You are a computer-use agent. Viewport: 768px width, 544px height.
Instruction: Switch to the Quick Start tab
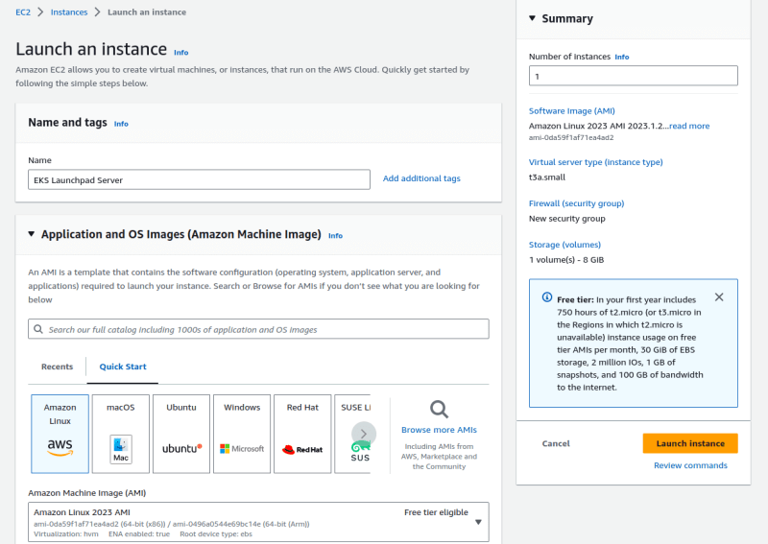[123, 367]
